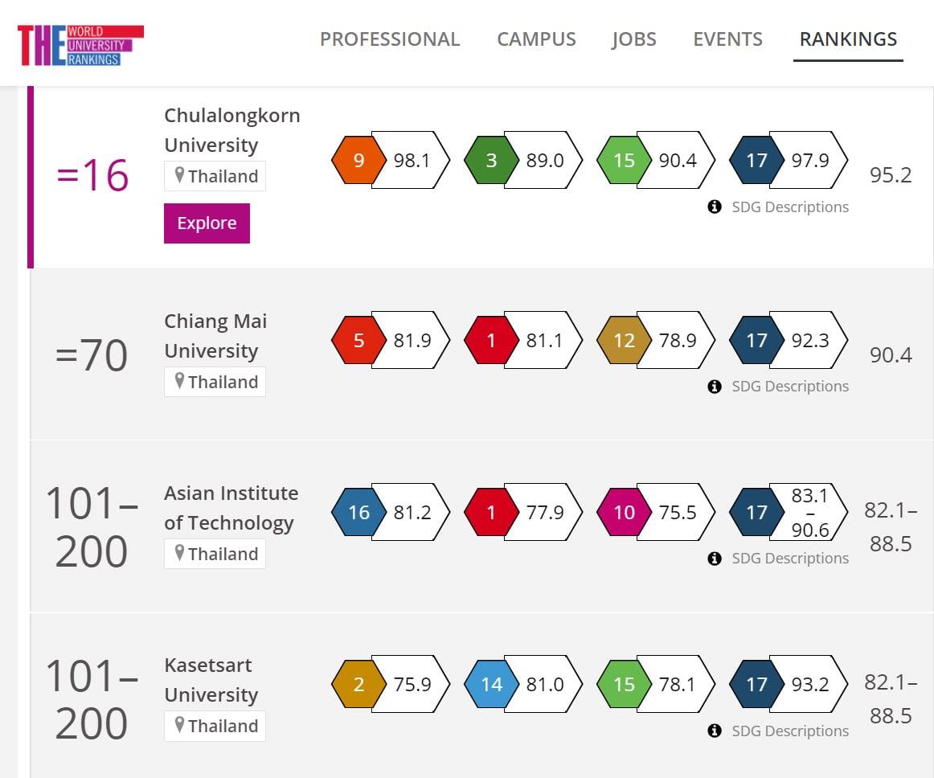Click SDG 1 hexagon in Chiang Mai row
934x778 pixels.
(x=491, y=340)
